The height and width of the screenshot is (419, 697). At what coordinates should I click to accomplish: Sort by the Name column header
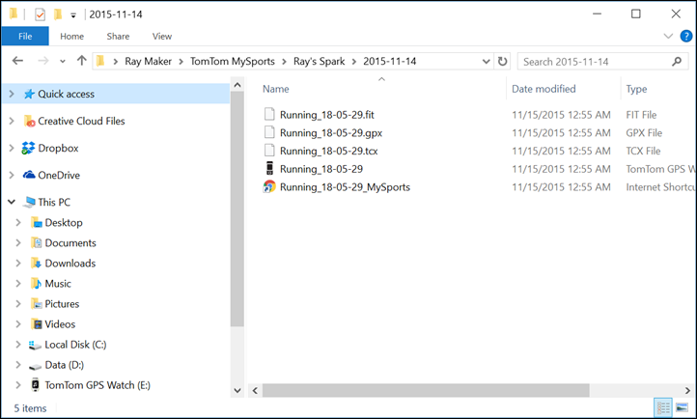point(275,89)
